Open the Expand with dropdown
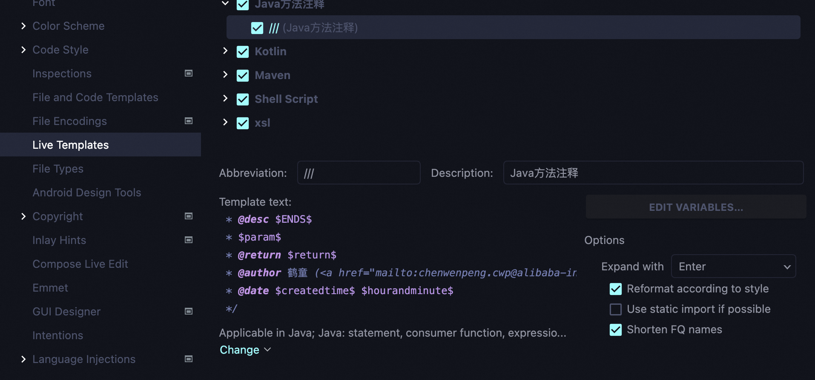815x380 pixels. 733,267
